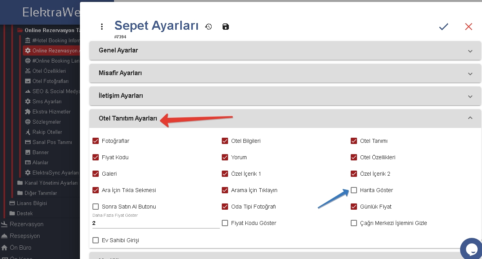Click the Ön Büro home icon
The width and height of the screenshot is (482, 259).
point(4,248)
